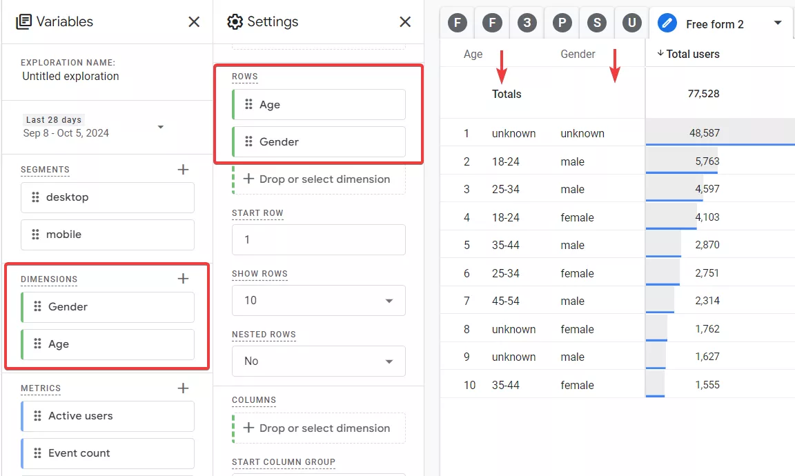795x476 pixels.
Task: Open the tab labeled 3
Action: pos(527,23)
